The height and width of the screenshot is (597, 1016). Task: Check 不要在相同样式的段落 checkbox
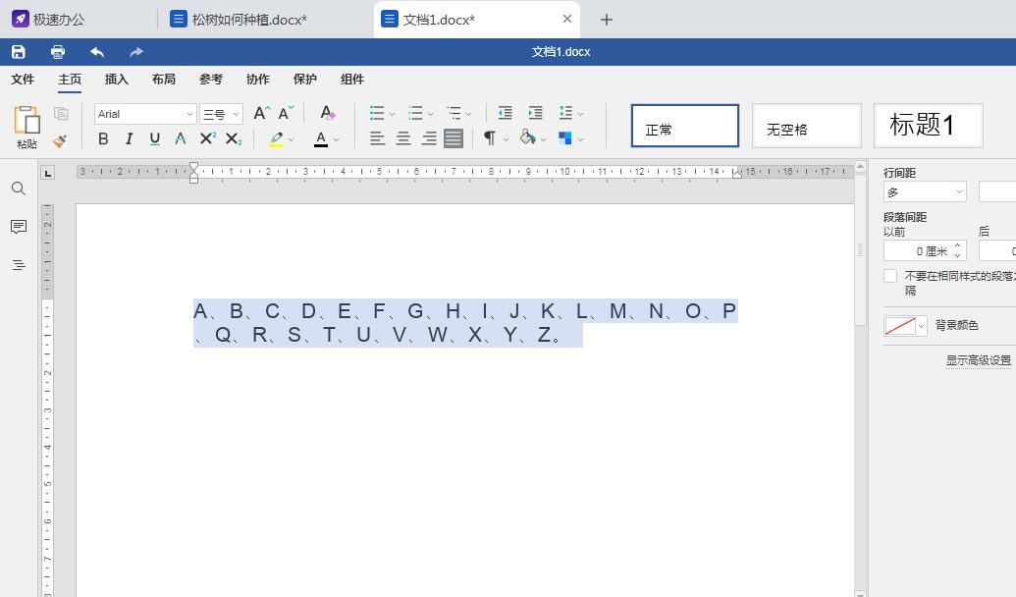point(890,276)
